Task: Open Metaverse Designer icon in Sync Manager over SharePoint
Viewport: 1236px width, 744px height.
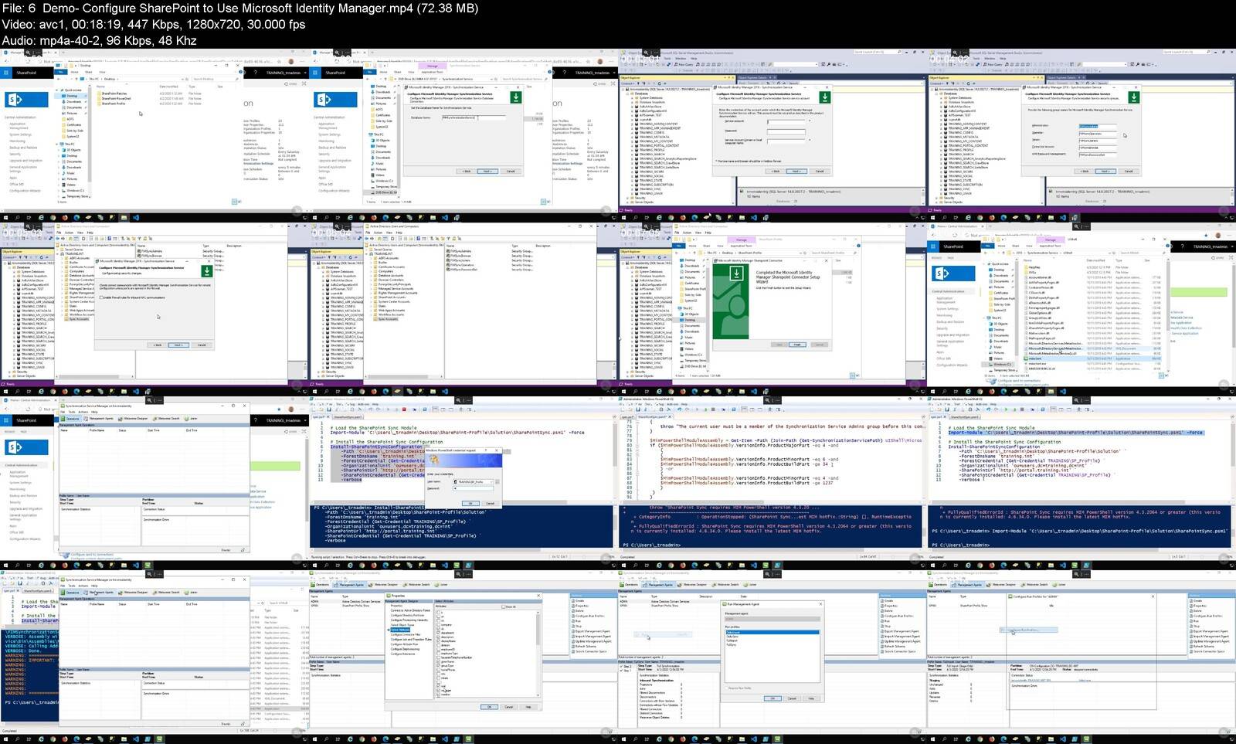Action: [121, 419]
